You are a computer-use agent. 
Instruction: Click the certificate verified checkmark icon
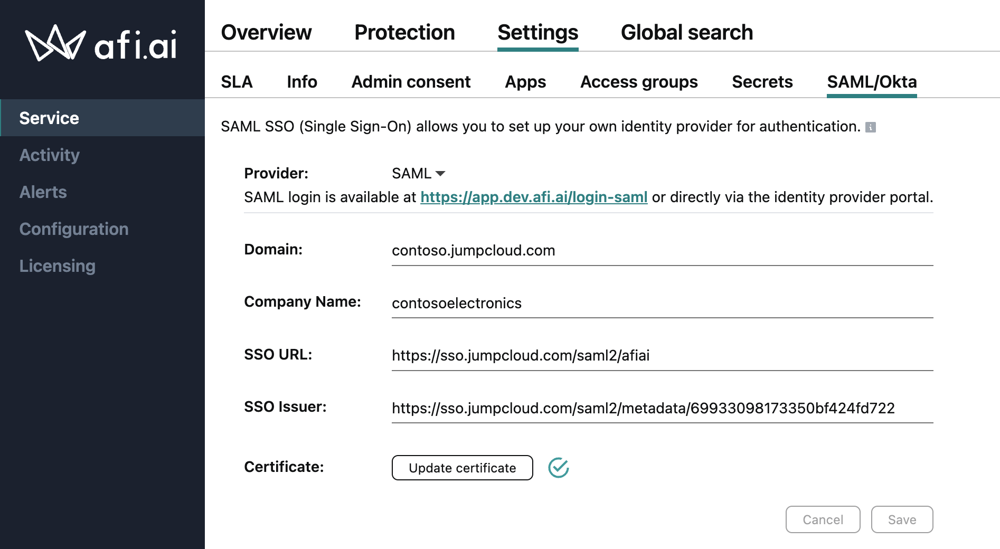click(558, 468)
